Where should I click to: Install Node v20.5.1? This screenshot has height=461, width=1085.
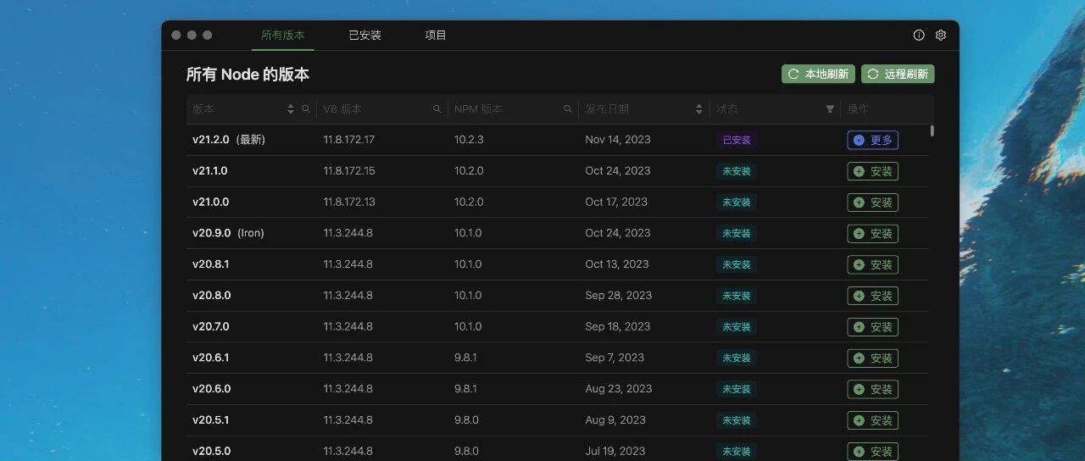pyautogui.click(x=873, y=420)
